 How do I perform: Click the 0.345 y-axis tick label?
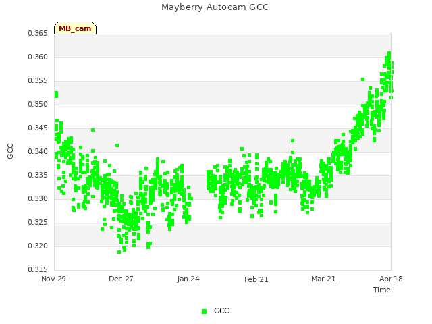pyautogui.click(x=38, y=128)
